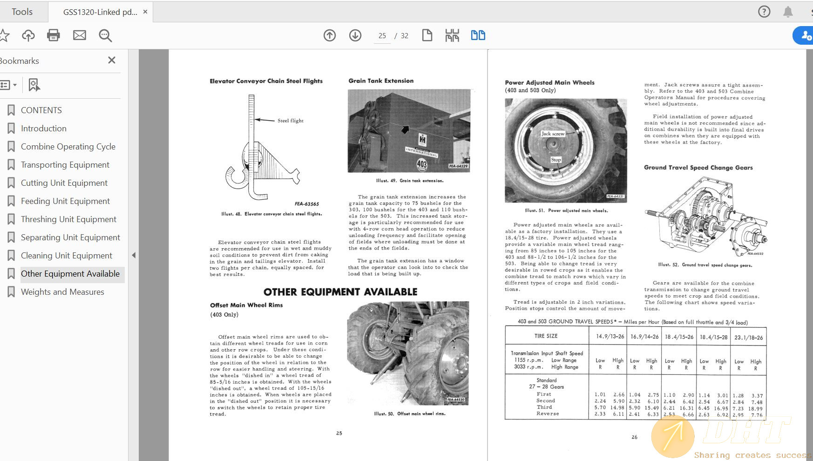Viewport: 813px width, 461px height.
Task: Open bookmark options dropdown menu
Action: coord(9,85)
